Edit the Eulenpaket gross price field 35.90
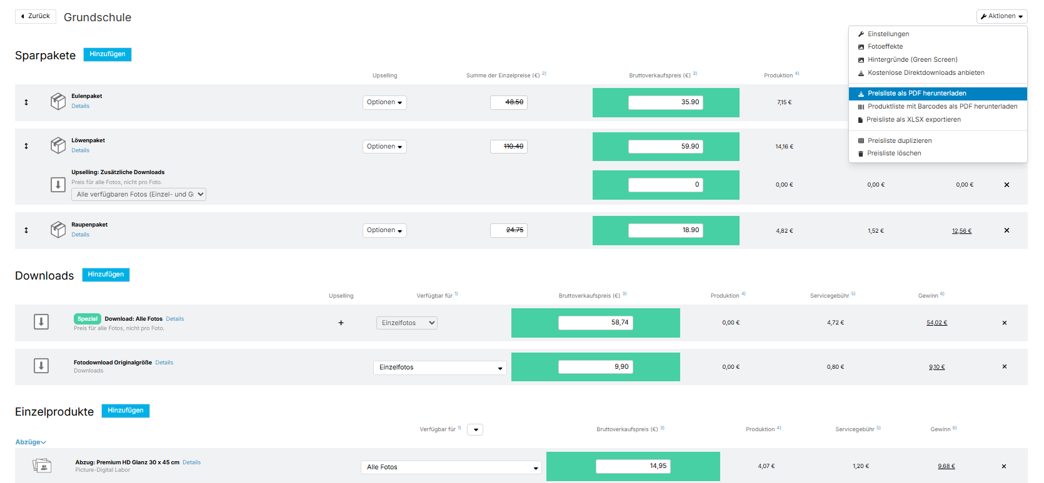This screenshot has width=1044, height=483. pos(666,102)
